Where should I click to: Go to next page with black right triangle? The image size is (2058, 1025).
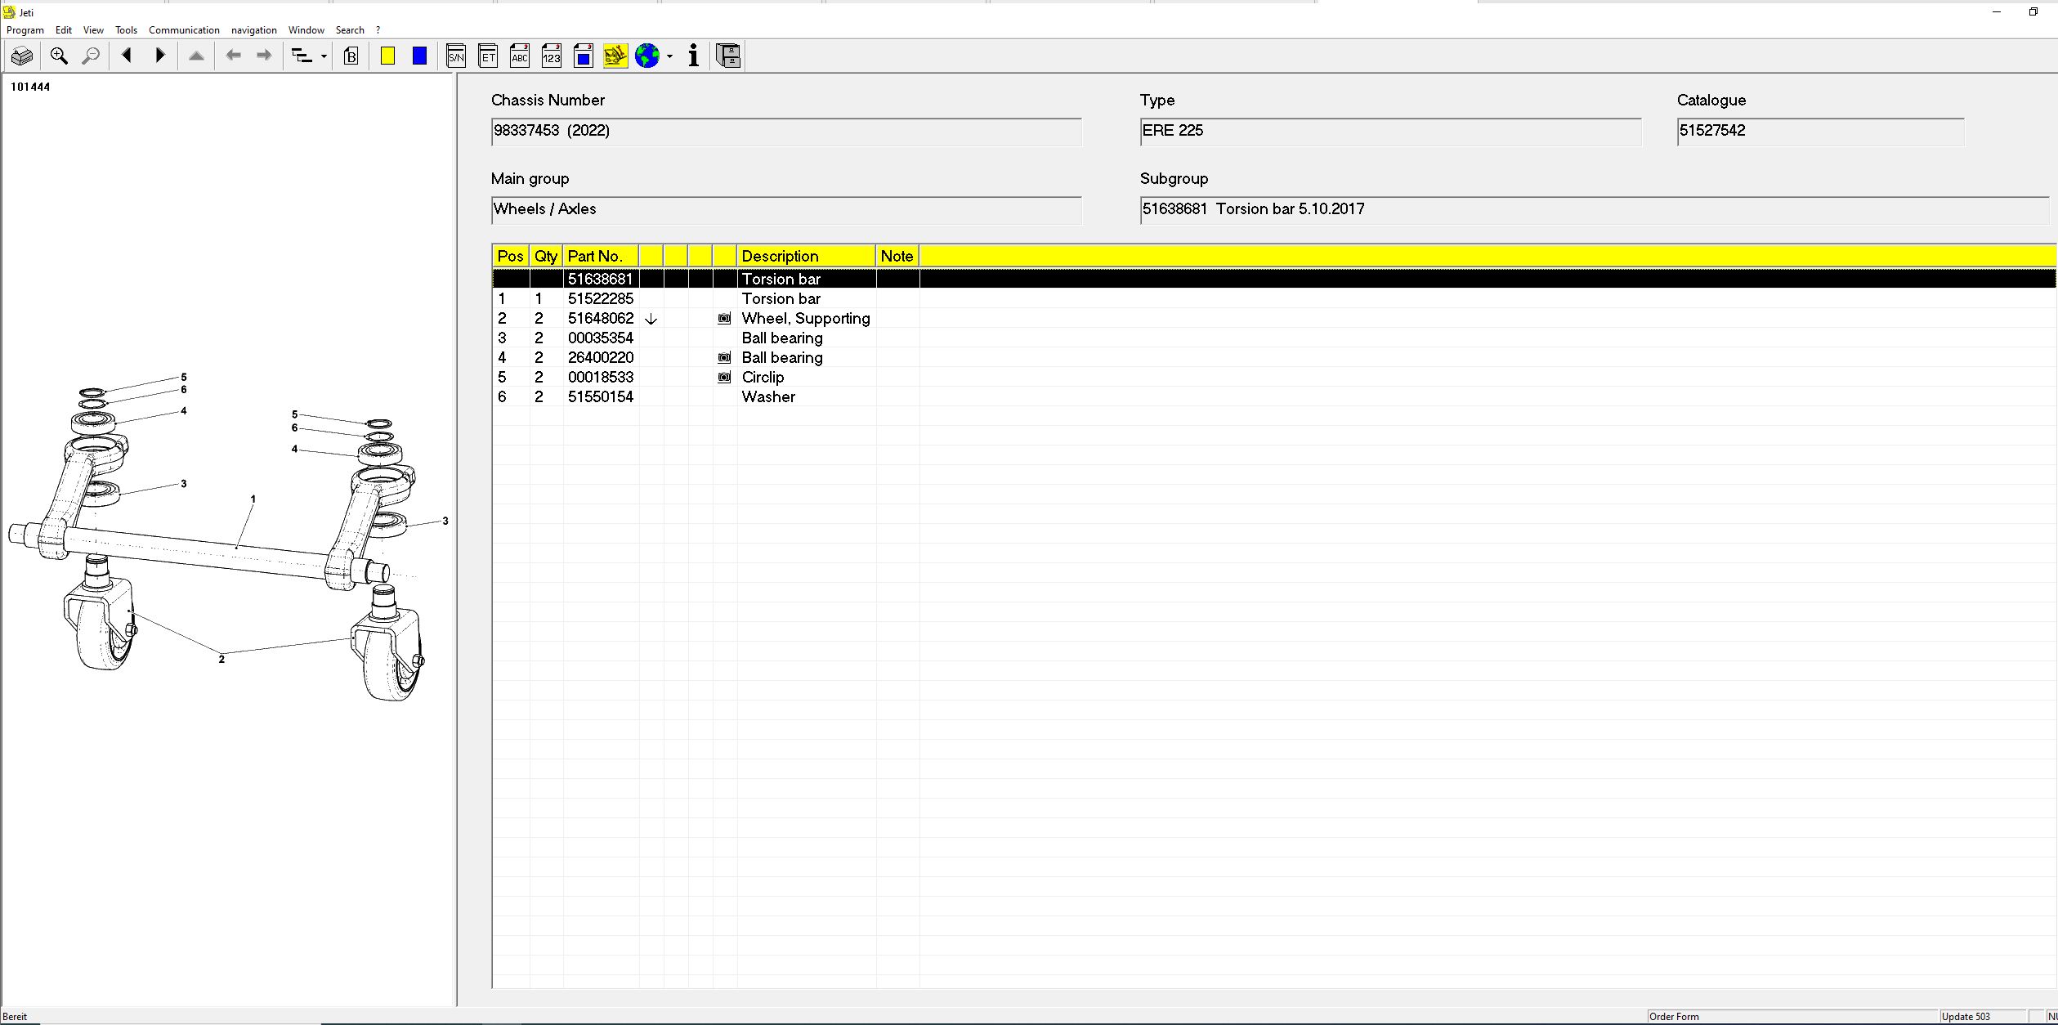point(160,56)
